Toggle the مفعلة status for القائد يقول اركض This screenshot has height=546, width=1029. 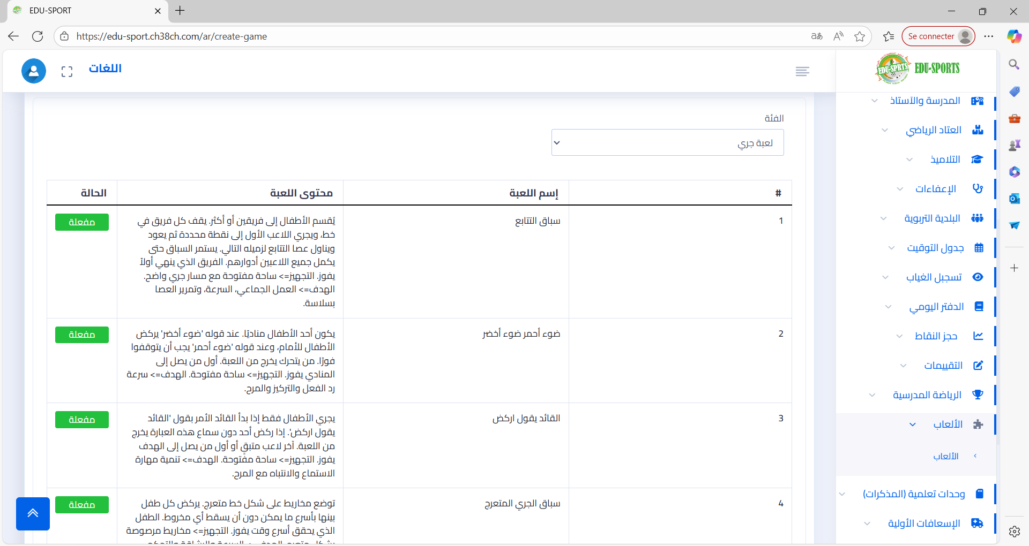pyautogui.click(x=82, y=420)
